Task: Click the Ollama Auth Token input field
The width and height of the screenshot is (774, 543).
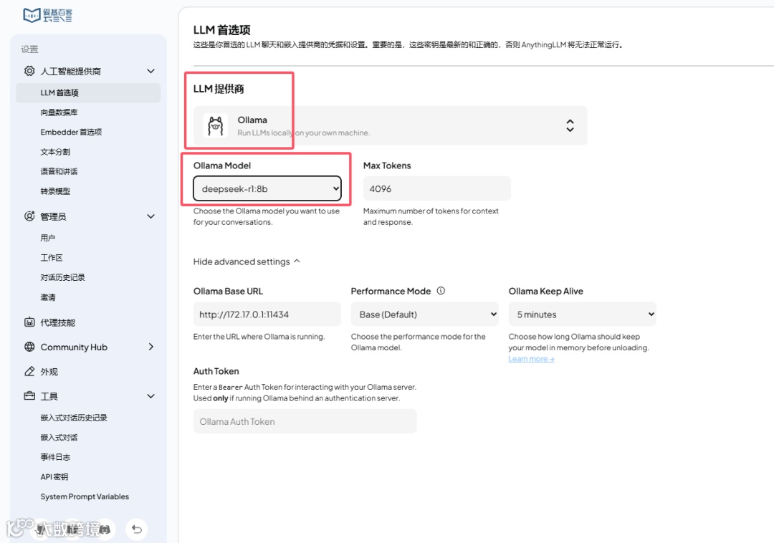Action: [305, 421]
